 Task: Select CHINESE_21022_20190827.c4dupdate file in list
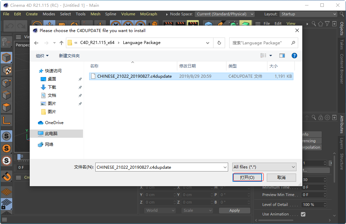click(x=134, y=76)
